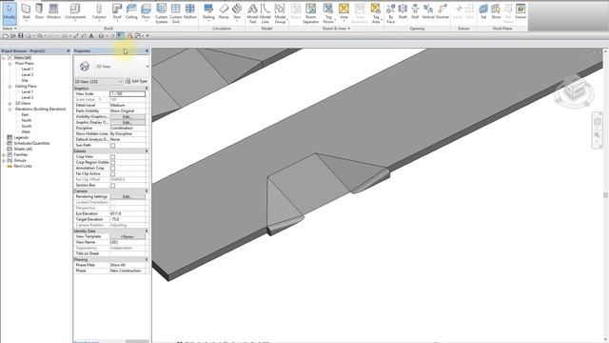This screenshot has height=343, width=609.
Task: Expand the Families tree node
Action: pos(4,154)
